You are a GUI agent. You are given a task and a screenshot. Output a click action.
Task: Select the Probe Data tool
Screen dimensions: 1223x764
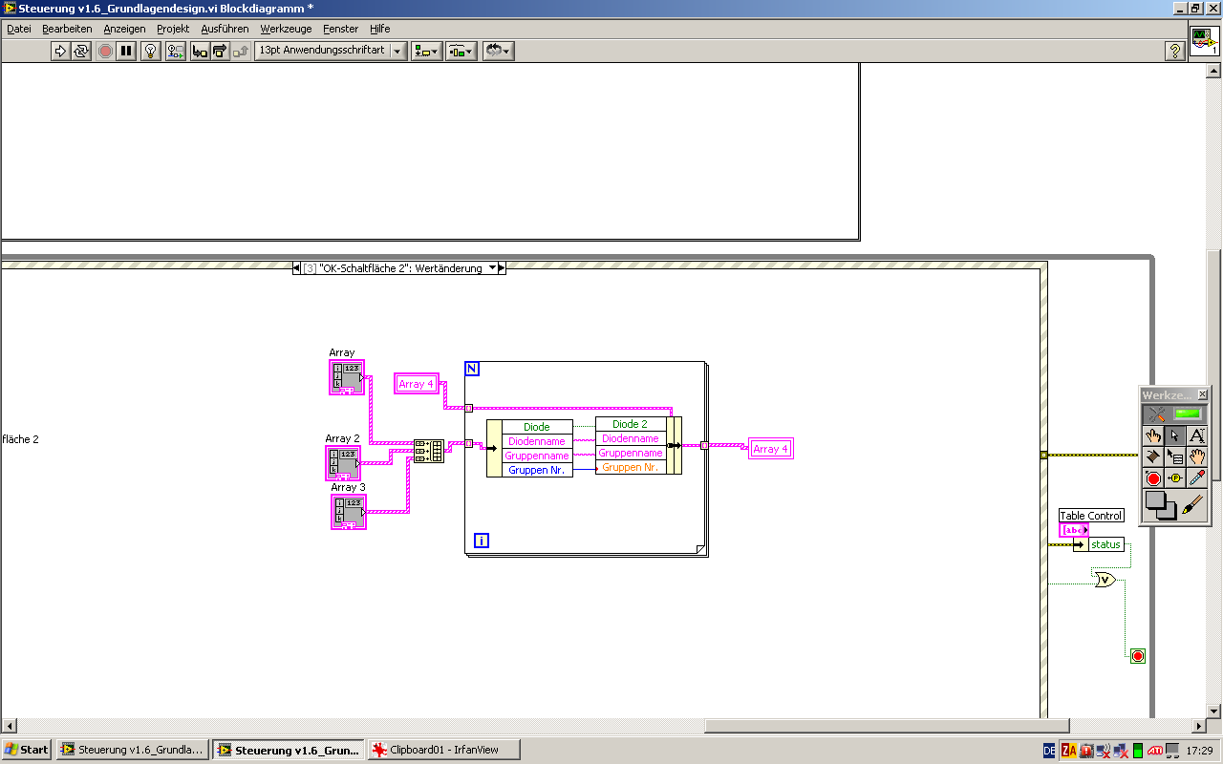1175,478
